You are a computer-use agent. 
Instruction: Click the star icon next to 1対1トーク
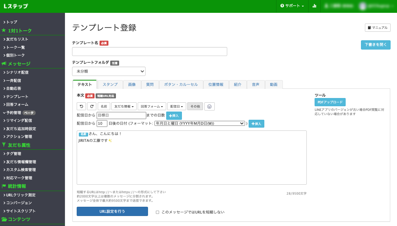click(4, 31)
